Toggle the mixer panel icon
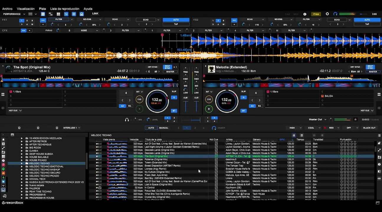The width and height of the screenshot is (382, 212). point(66,14)
